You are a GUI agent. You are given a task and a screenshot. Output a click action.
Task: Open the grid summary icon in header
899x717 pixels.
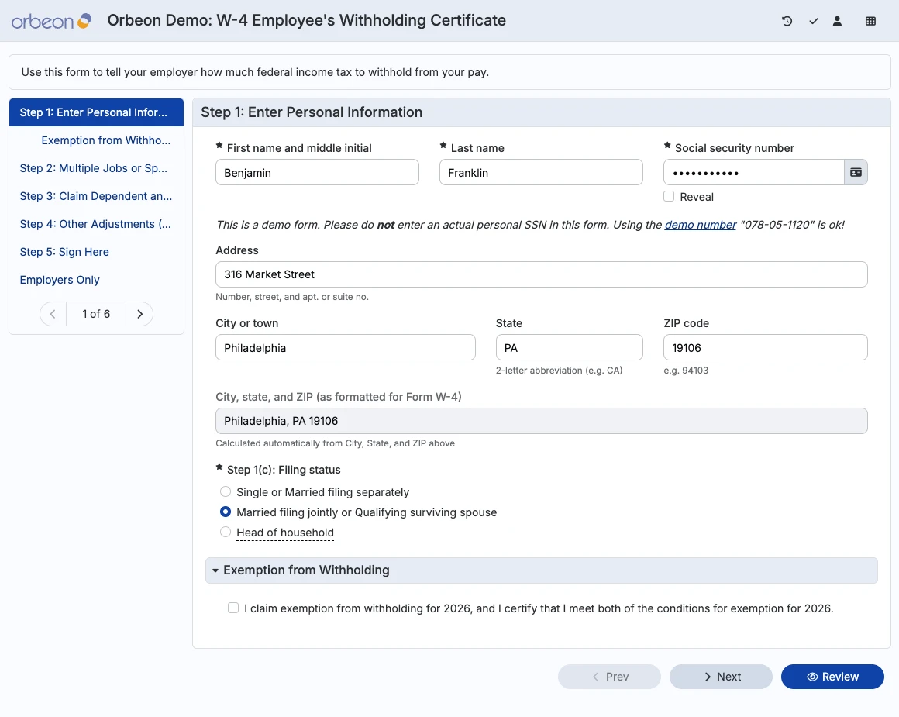(x=870, y=21)
